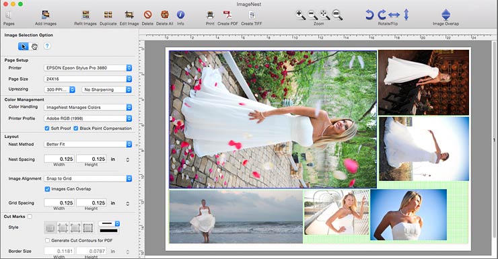The image size is (498, 259).
Task: Open the Printer dropdown
Action: (x=87, y=68)
